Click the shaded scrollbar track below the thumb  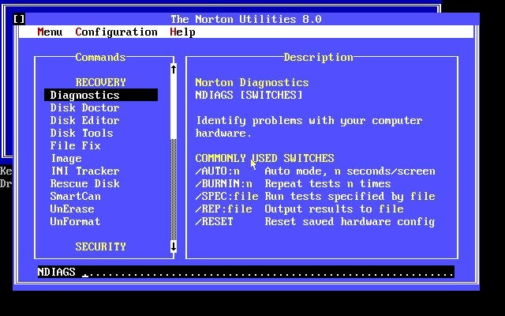(174, 190)
